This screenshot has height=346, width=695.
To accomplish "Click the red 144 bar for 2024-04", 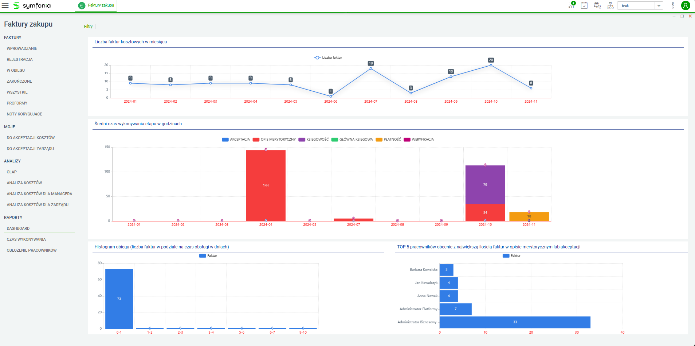I will tap(266, 185).
